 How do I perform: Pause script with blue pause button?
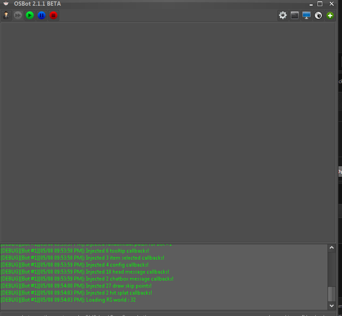[x=42, y=15]
